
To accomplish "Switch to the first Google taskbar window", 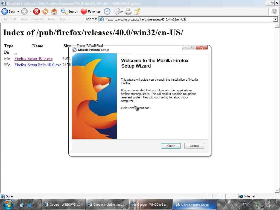I will click(x=63, y=205).
